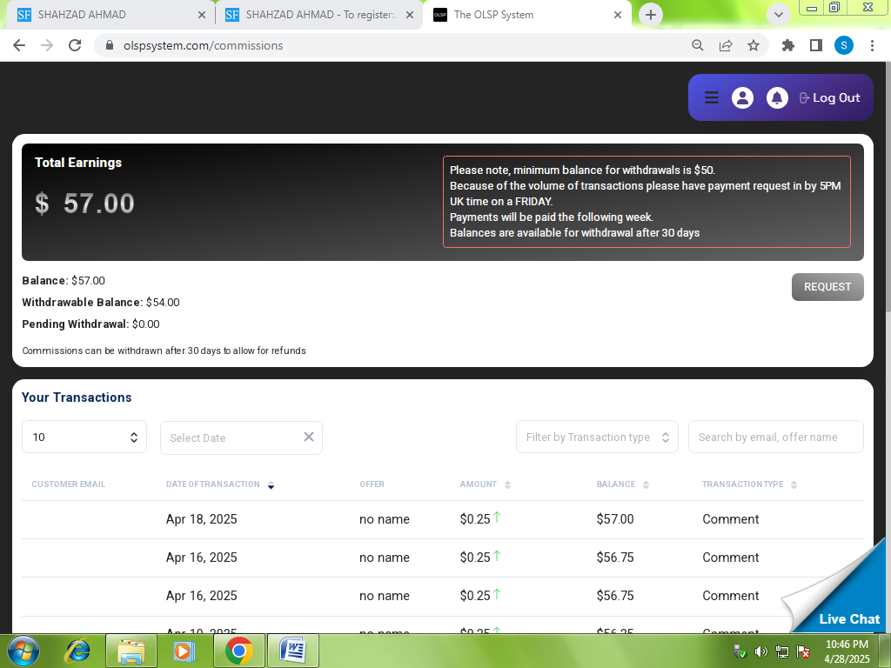Launch Internet Explorer from taskbar
Screen dimensions: 891x668
(77, 651)
